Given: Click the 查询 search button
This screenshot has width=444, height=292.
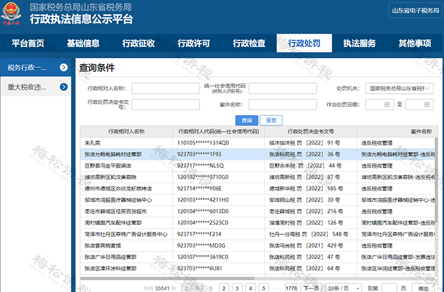Looking at the screenshot, I should (x=247, y=120).
